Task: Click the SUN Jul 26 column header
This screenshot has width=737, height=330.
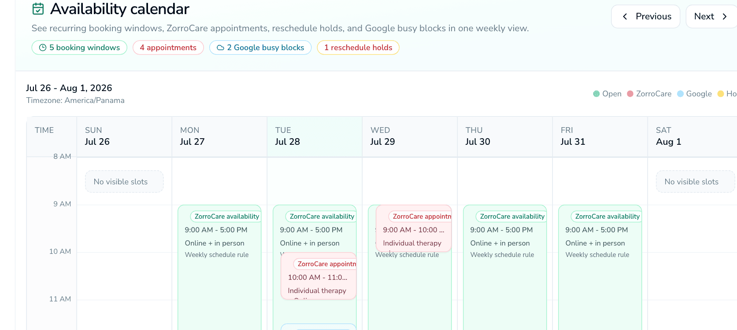Action: pos(124,136)
